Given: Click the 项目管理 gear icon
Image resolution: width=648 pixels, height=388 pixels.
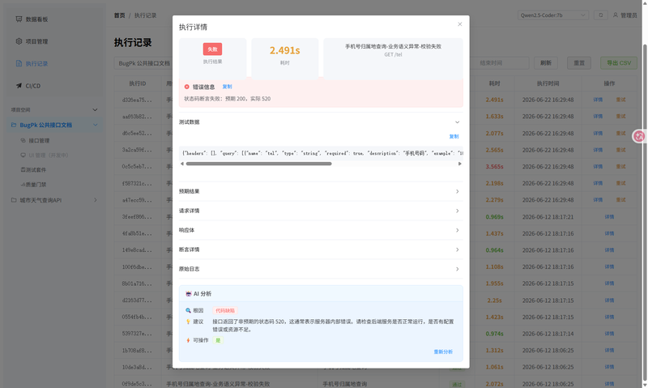Looking at the screenshot, I should pyautogui.click(x=19, y=41).
